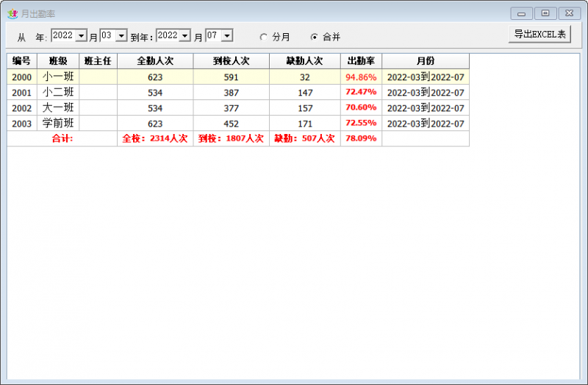The height and width of the screenshot is (385, 588).
Task: Click total attendance rate 78.09%
Action: [361, 138]
